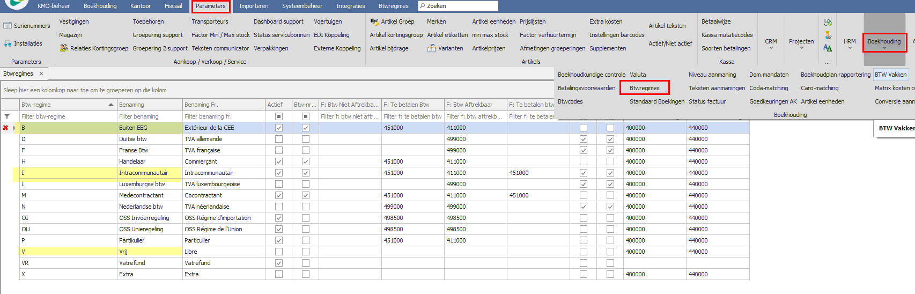Open Serienummers from the ribbon
The image size is (915, 294).
pos(27,26)
